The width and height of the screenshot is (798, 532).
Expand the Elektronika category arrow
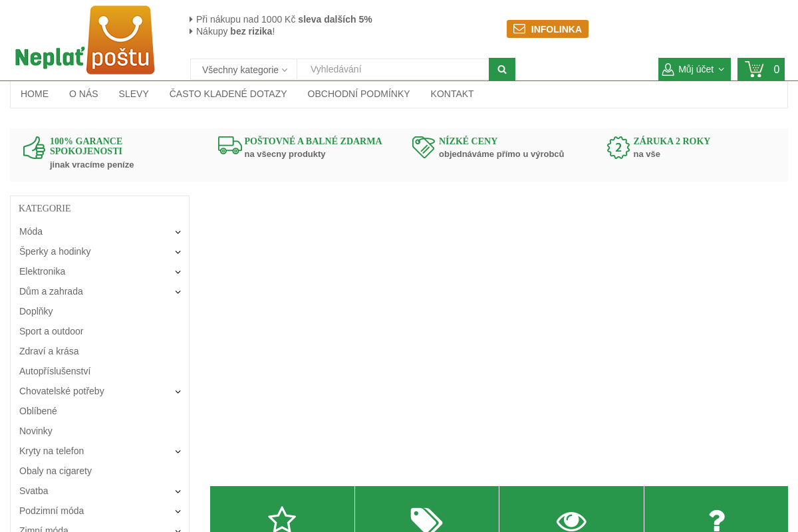pos(178,272)
